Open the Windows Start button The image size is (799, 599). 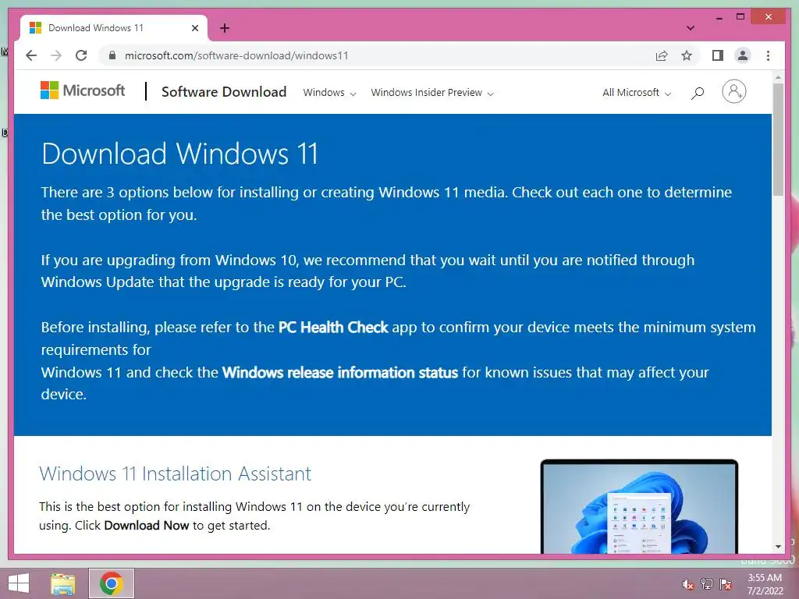click(19, 583)
